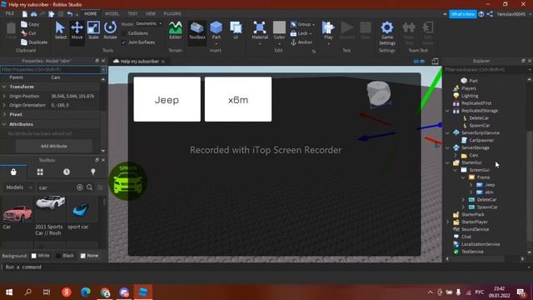Open the Geometric mode dropdown
The image size is (533, 300).
pos(149,24)
